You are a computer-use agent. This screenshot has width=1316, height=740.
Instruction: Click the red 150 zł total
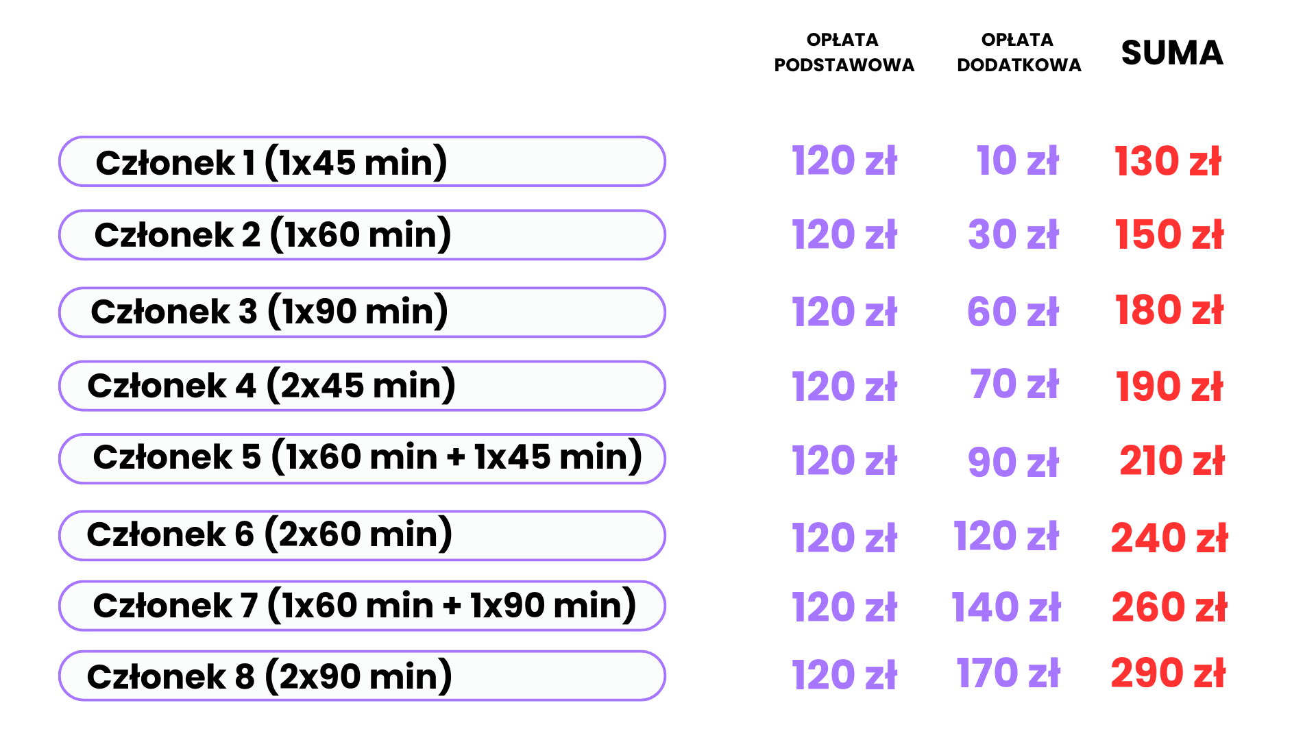point(1169,235)
